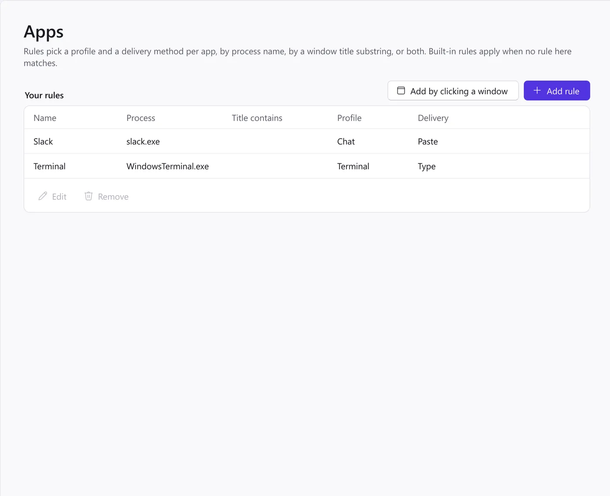Click the Title contains column header
The width and height of the screenshot is (610, 496).
click(257, 118)
